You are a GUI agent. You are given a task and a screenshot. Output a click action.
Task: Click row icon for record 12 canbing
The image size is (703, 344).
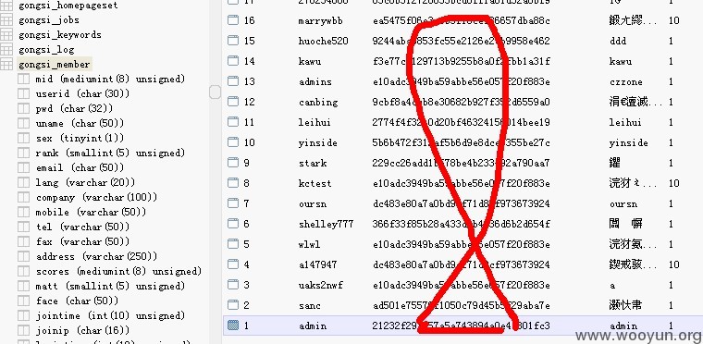[x=233, y=102]
